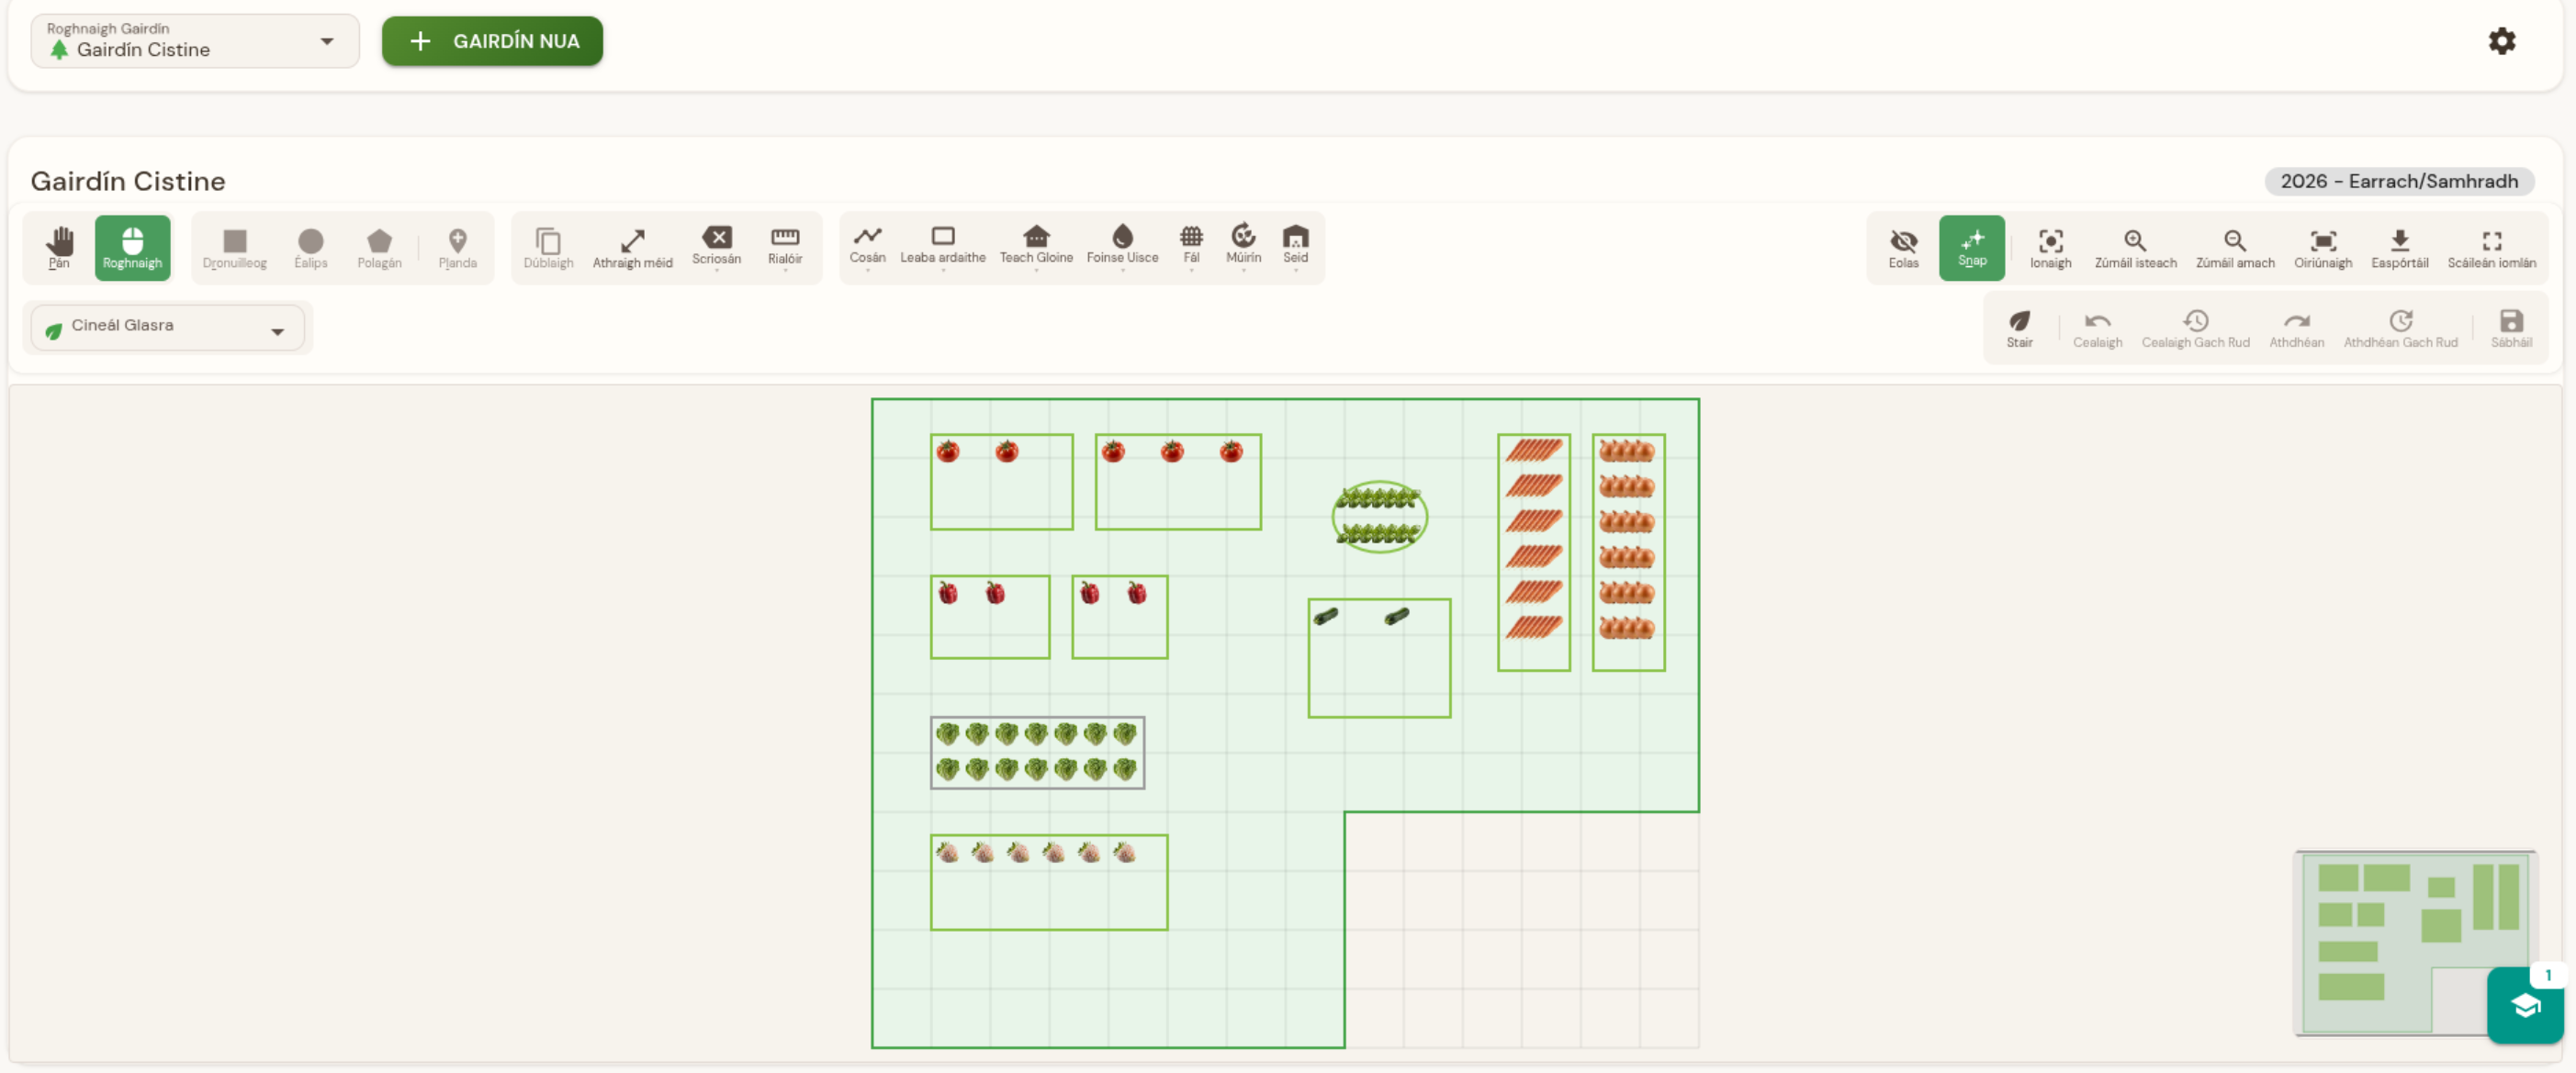Click Cealaigh Gach Rud undo all
This screenshot has width=2576, height=1073.
2195,328
